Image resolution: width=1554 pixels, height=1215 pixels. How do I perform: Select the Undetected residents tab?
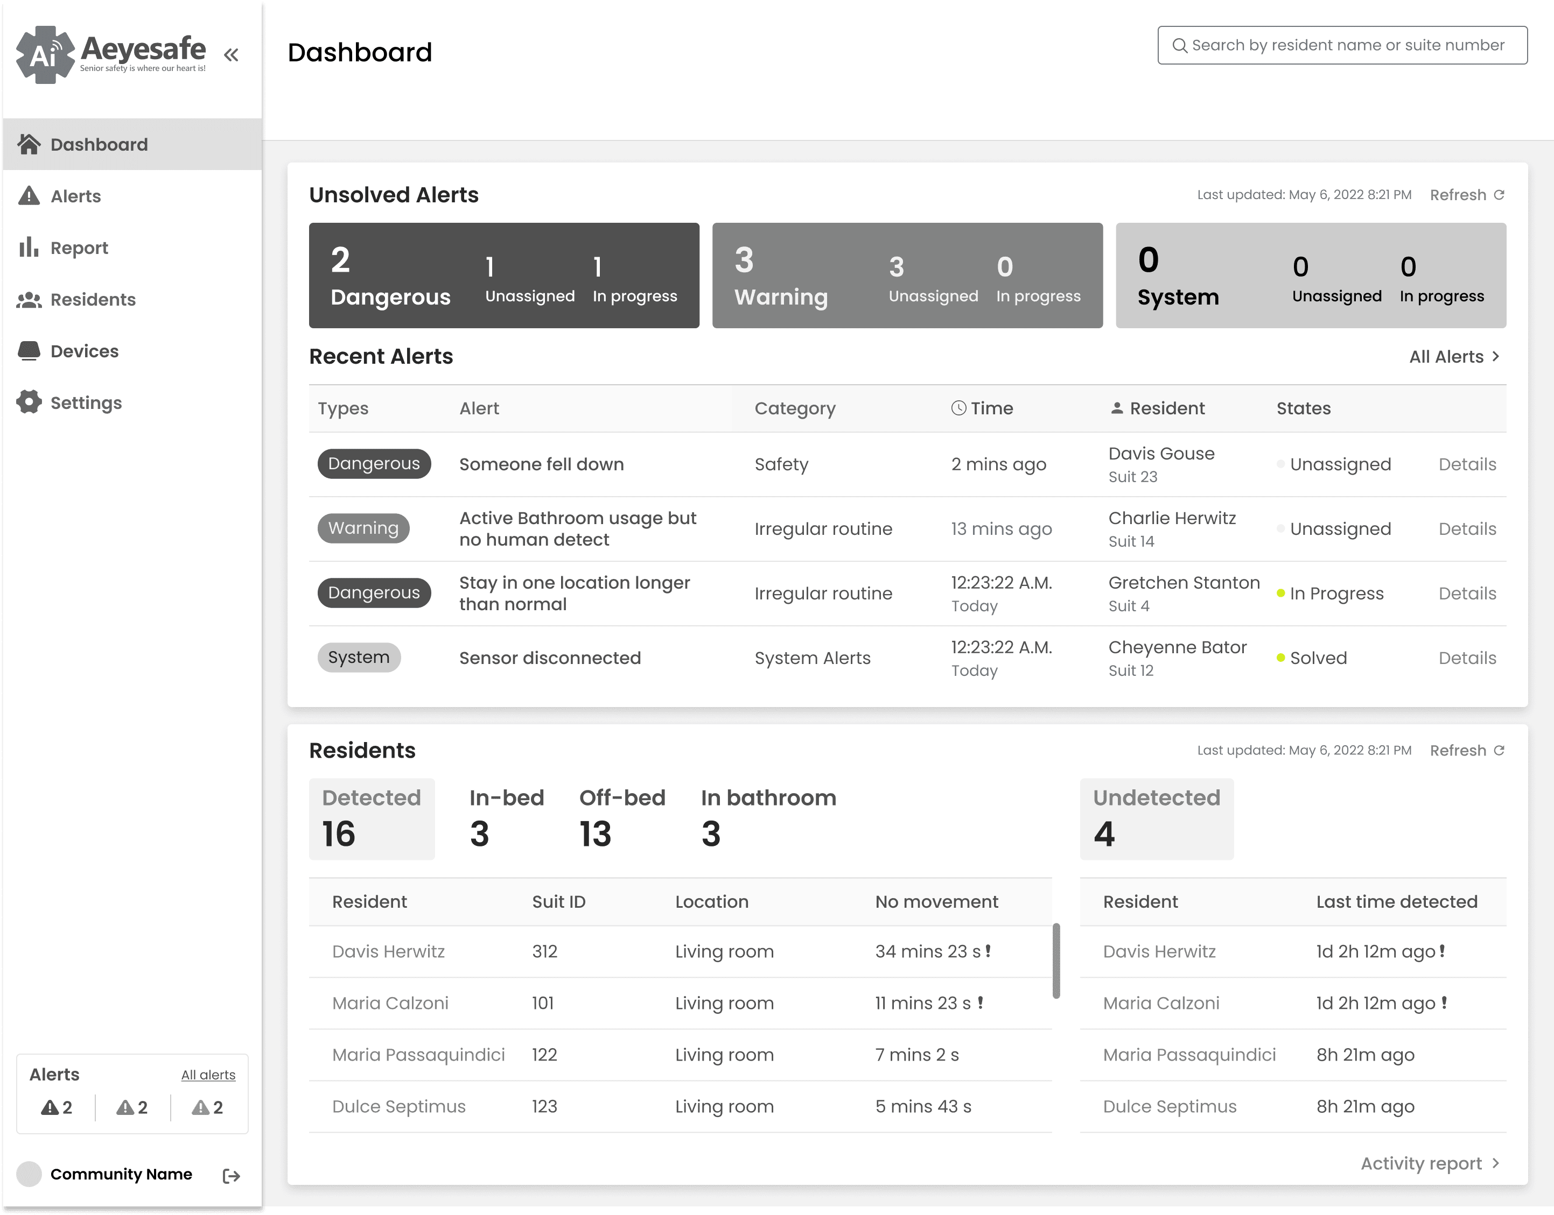tap(1157, 819)
